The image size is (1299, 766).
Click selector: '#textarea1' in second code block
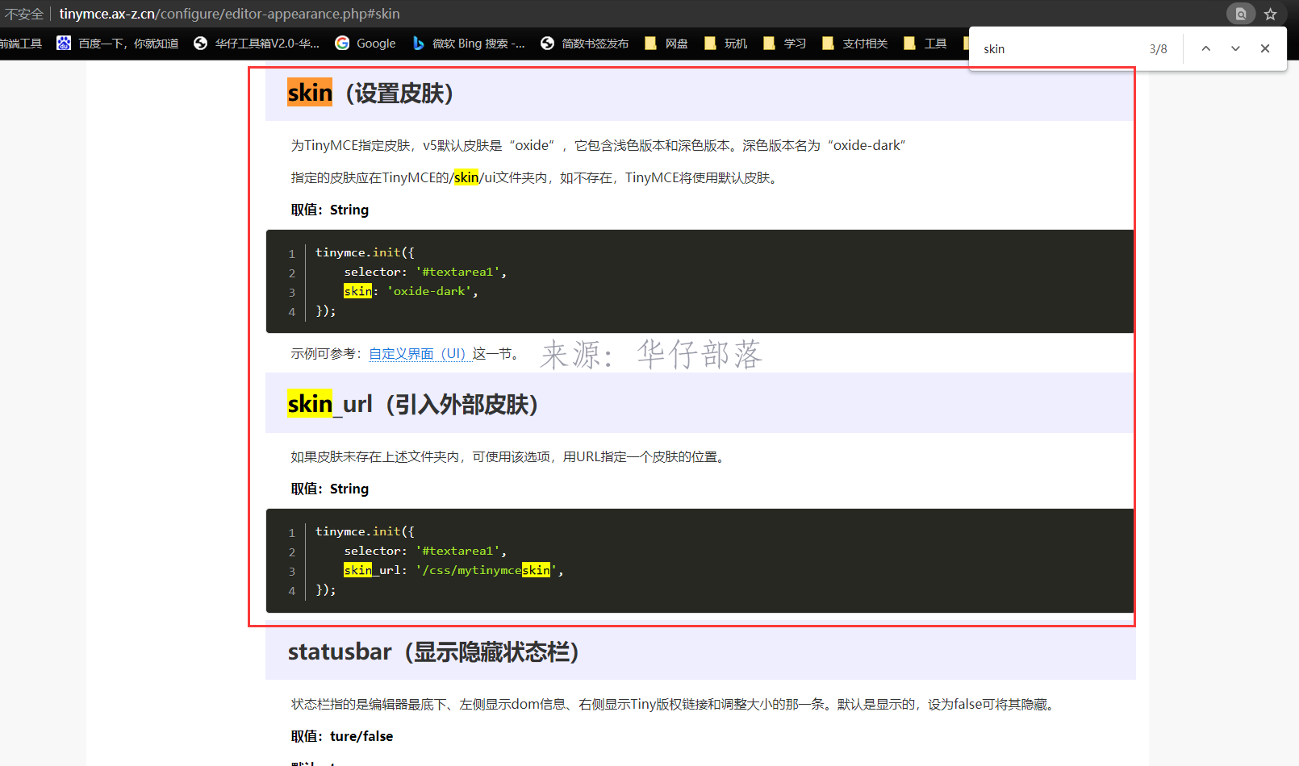425,551
